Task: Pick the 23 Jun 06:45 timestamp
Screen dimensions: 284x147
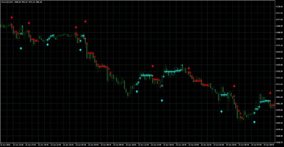Action: click(x=106, y=145)
